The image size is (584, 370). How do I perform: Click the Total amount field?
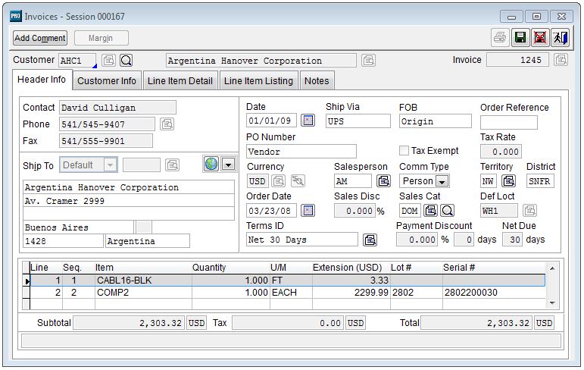click(x=476, y=323)
